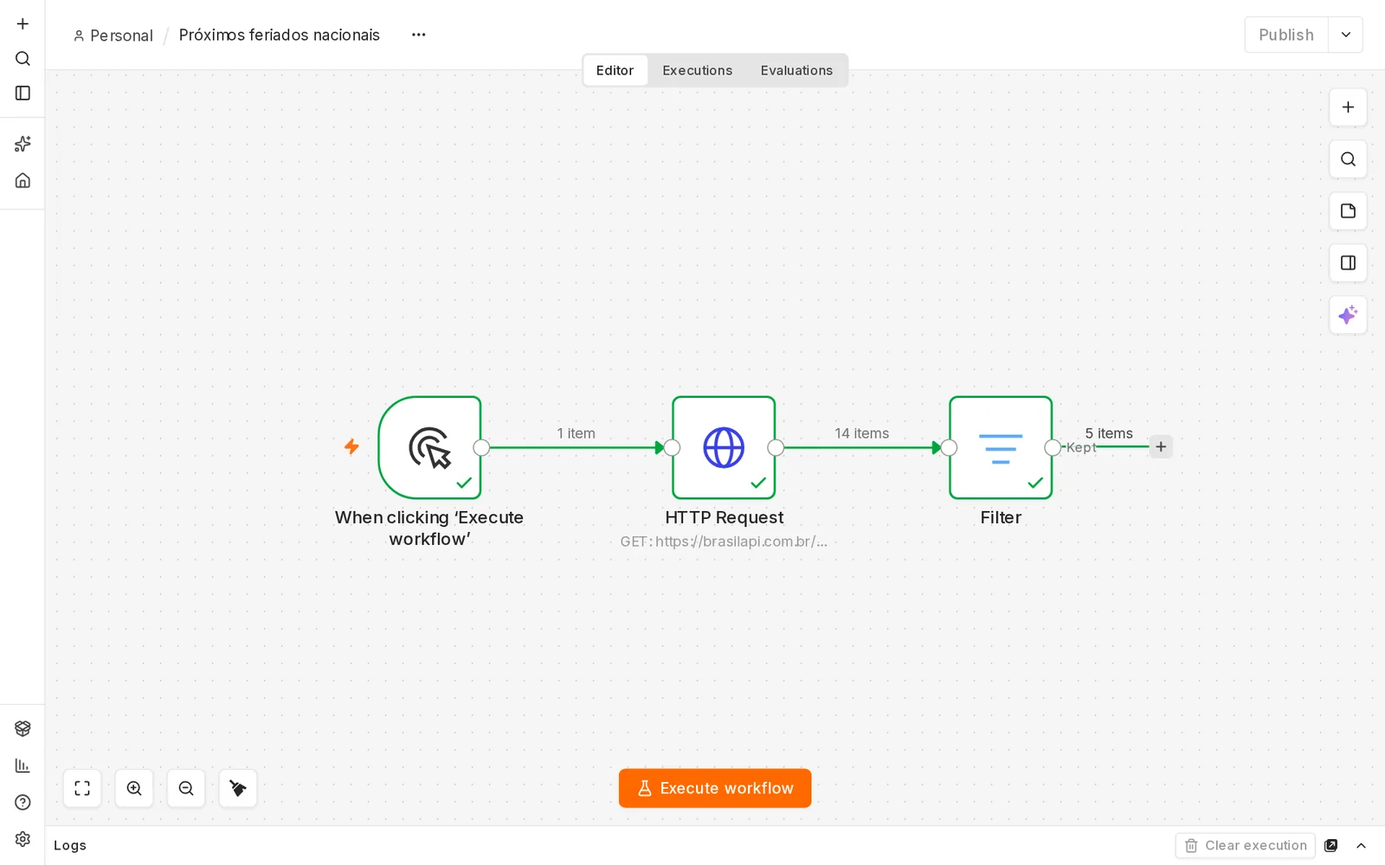Screen dimensions: 1385x865
Task: Fit workflow to view
Action: point(82,788)
